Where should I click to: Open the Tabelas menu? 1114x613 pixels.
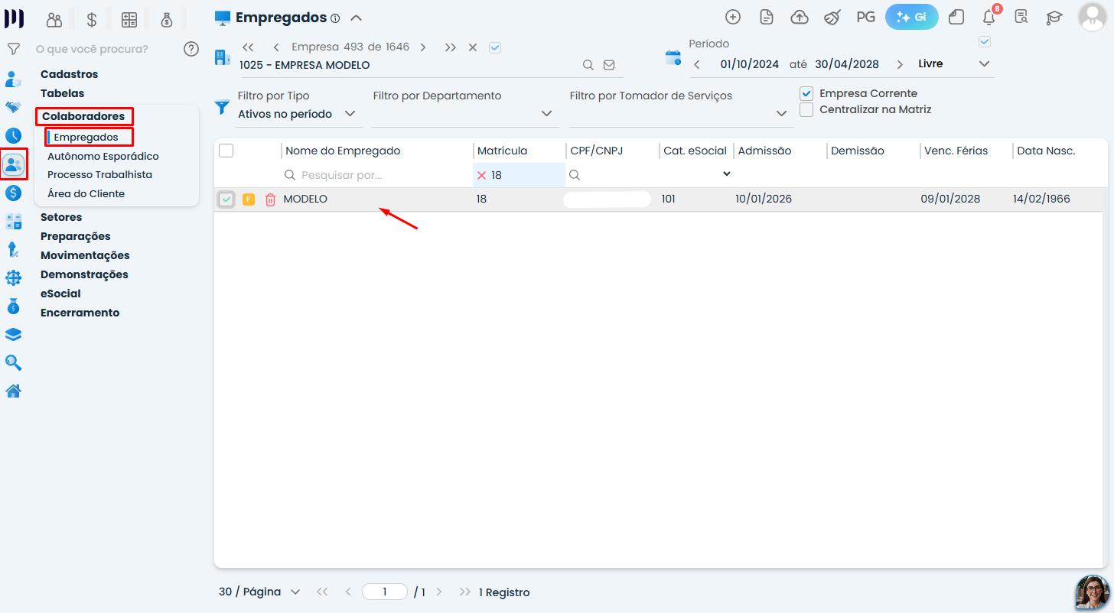tap(63, 93)
